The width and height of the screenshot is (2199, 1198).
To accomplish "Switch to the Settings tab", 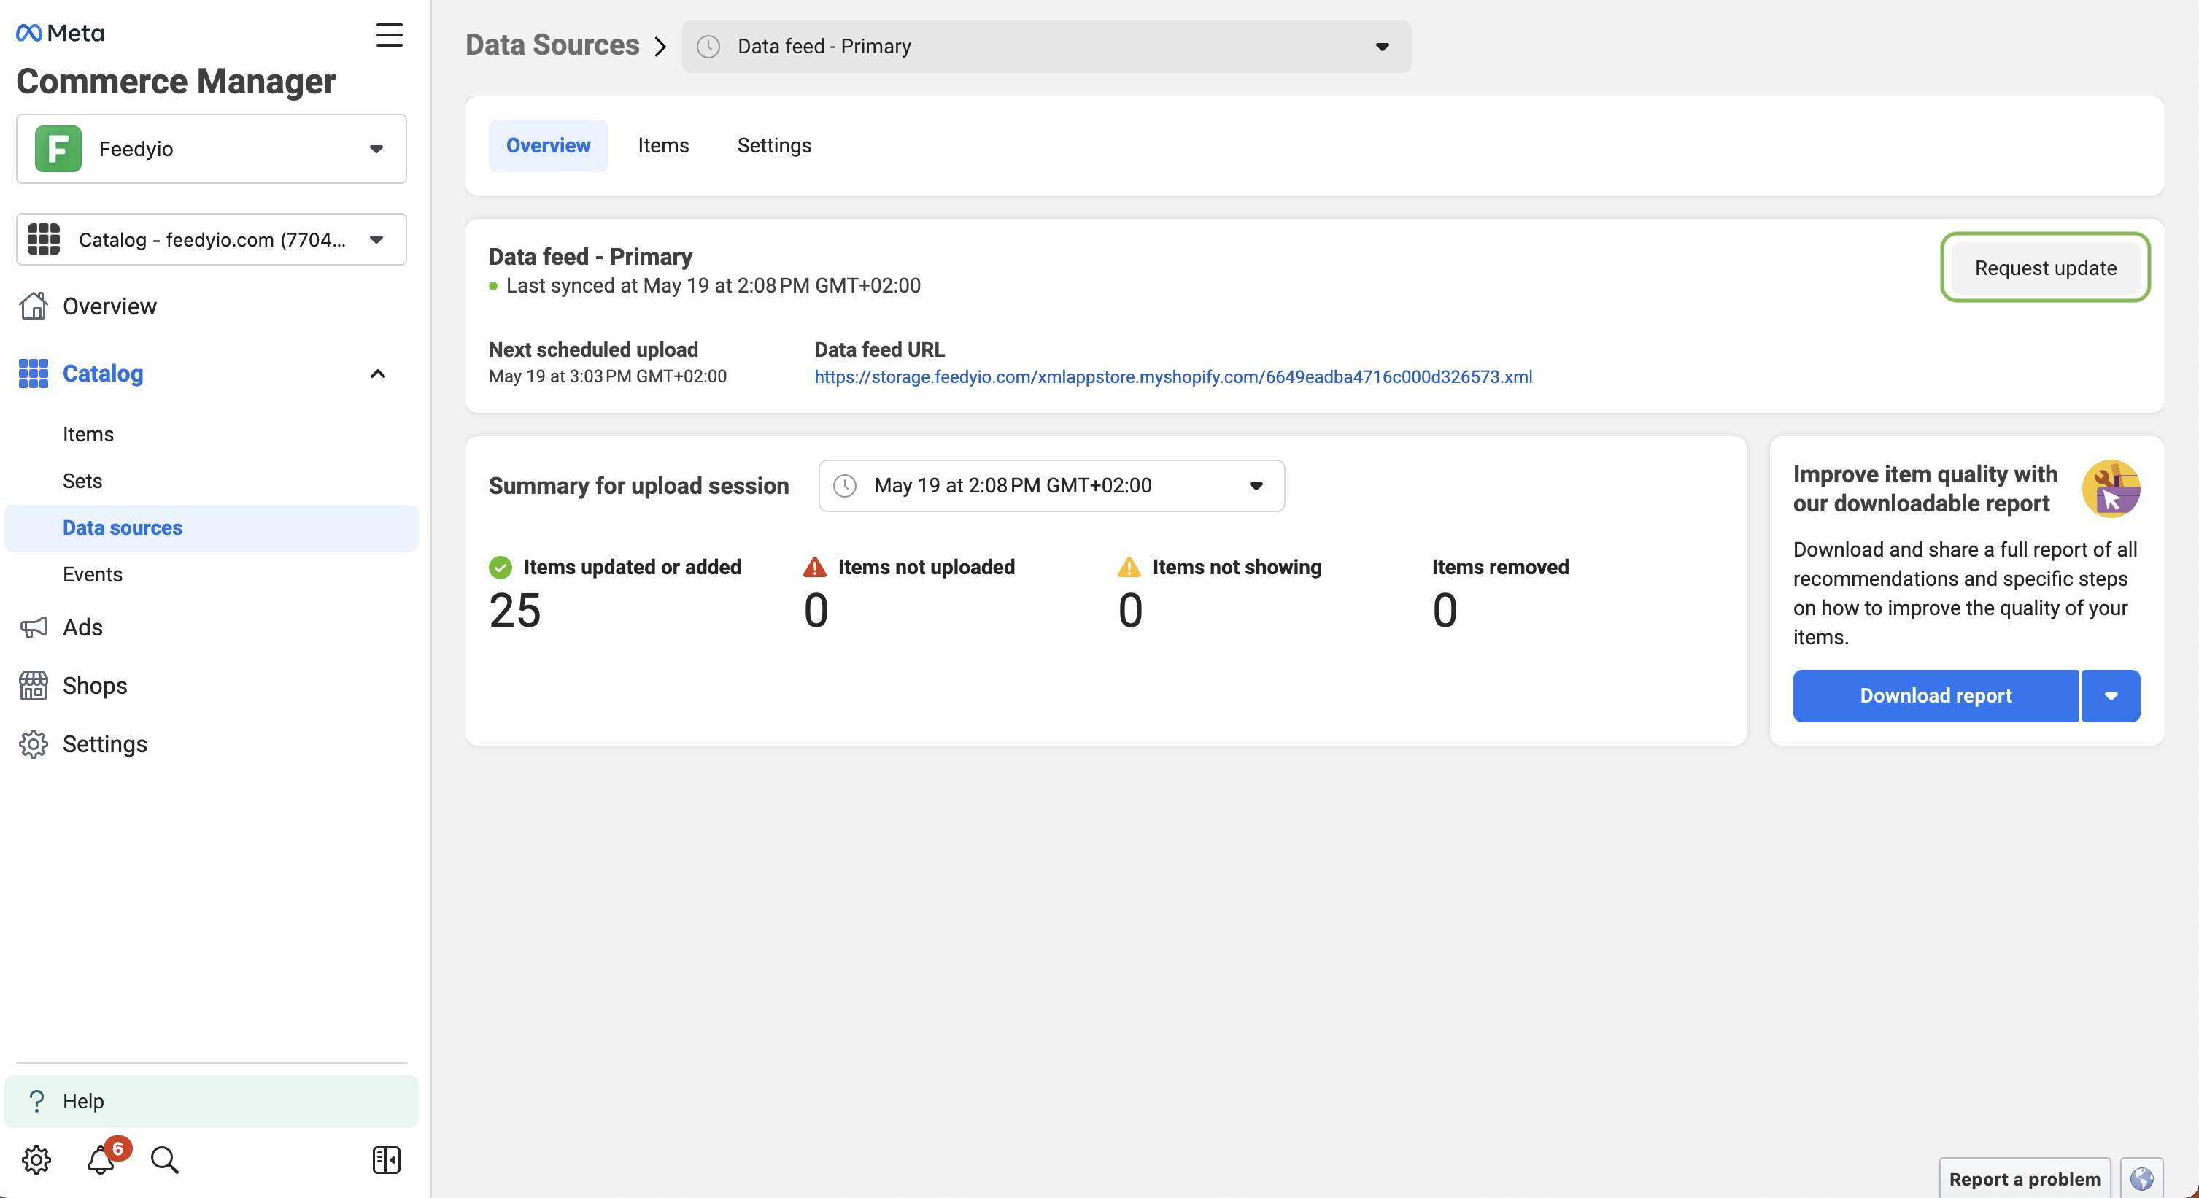I will [x=774, y=146].
